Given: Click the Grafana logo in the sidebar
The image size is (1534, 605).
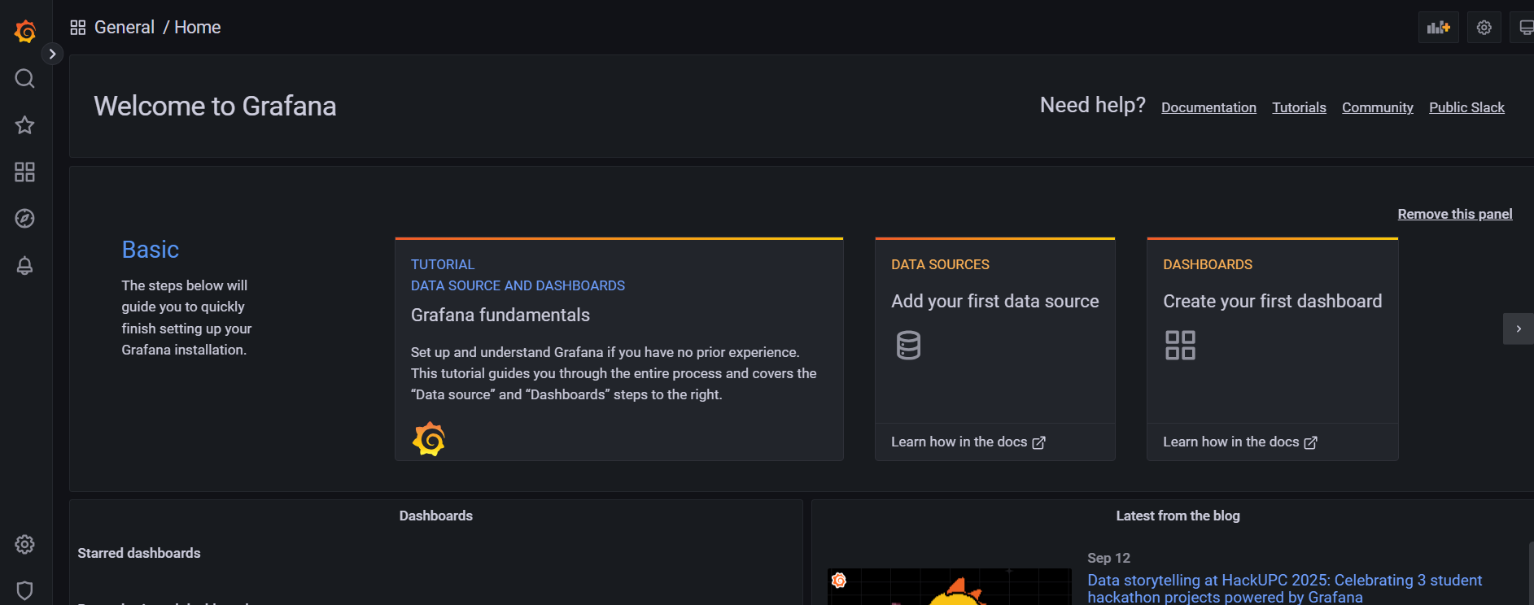Looking at the screenshot, I should point(25,32).
